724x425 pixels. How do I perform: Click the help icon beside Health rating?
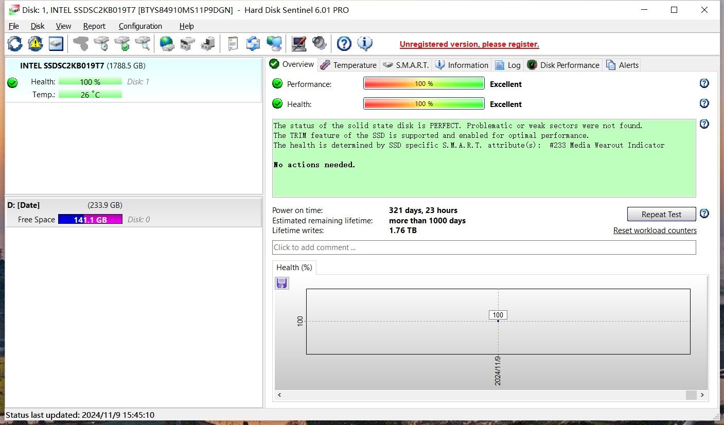pyautogui.click(x=704, y=103)
